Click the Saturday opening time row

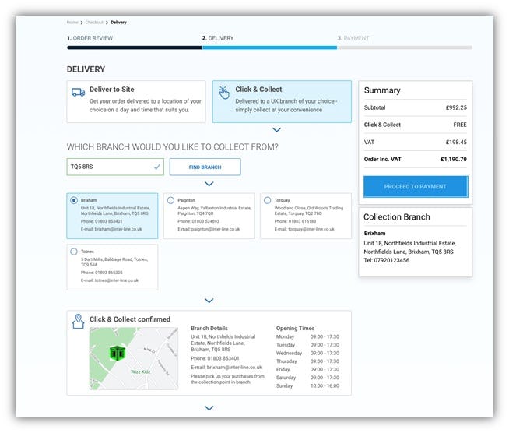tap(307, 378)
